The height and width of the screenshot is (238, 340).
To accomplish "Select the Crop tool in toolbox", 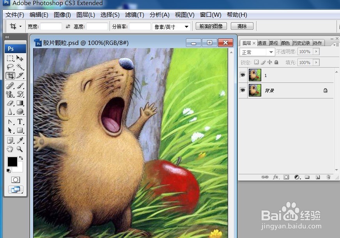I will coord(11,75).
